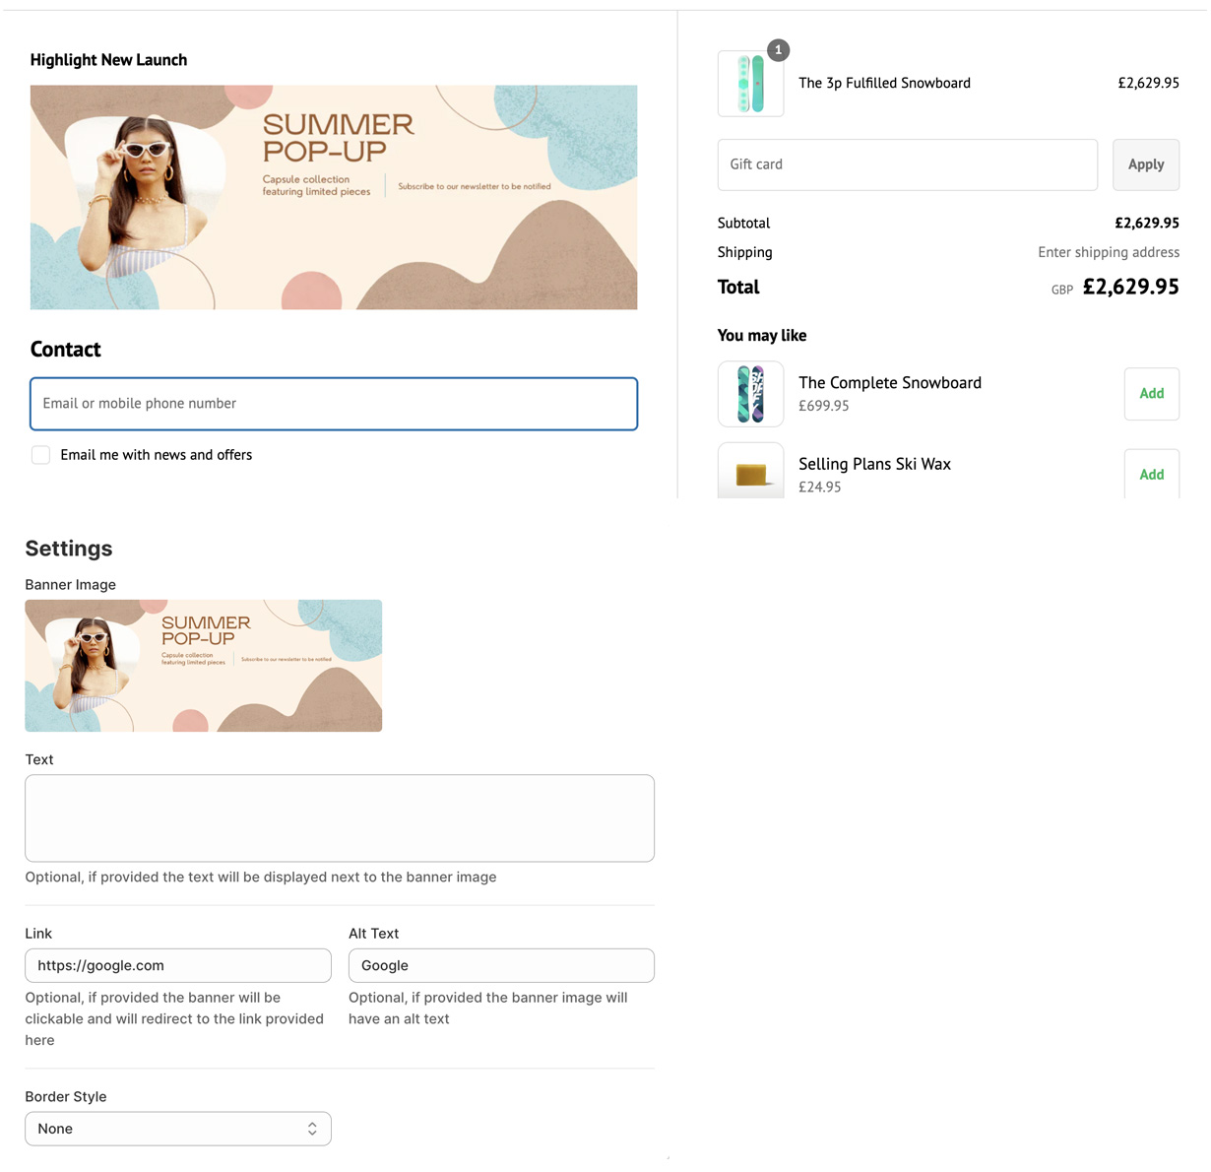Click the Selling Plans Ski Wax thumbnail
The height and width of the screenshot is (1172, 1211).
(750, 472)
